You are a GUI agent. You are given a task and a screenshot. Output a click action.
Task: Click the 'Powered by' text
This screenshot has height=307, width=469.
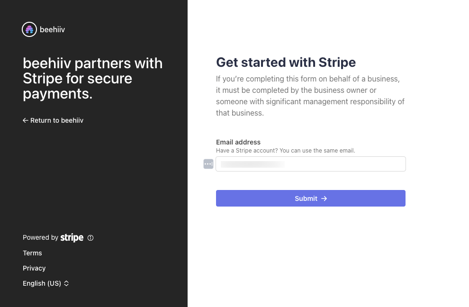40,237
